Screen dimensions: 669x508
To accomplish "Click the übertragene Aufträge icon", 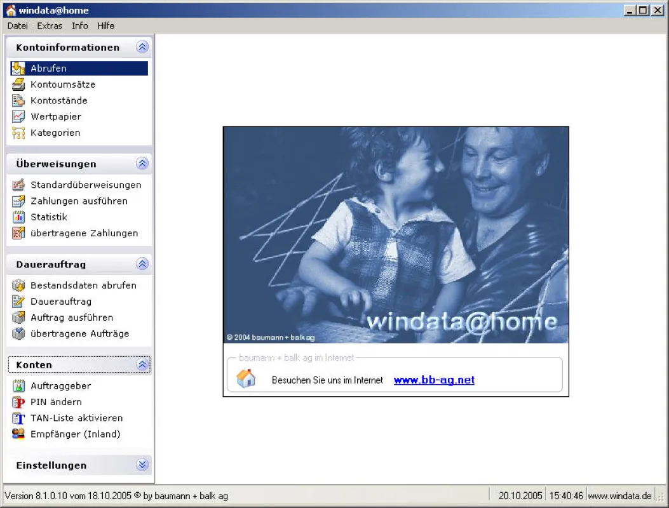I will click(18, 333).
